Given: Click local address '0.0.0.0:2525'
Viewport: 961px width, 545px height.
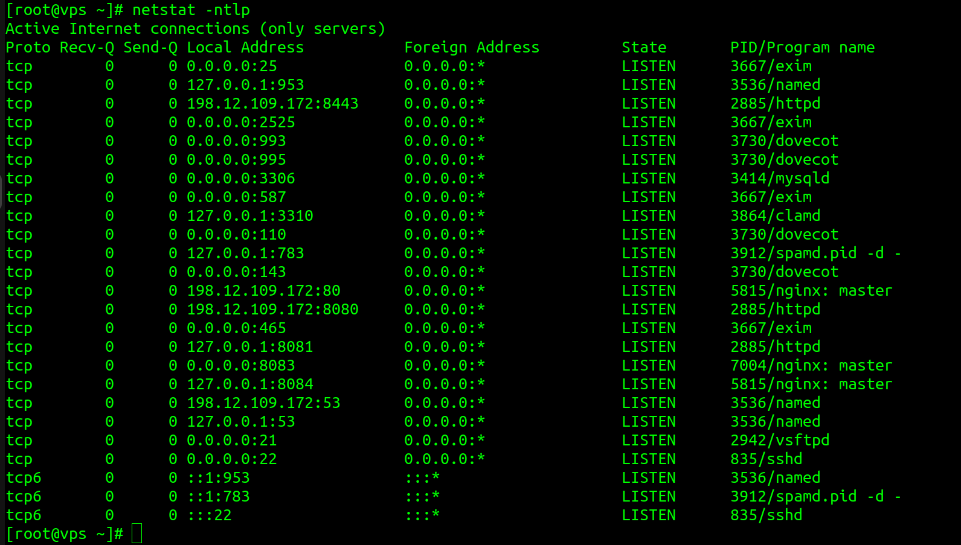Looking at the screenshot, I should [241, 123].
